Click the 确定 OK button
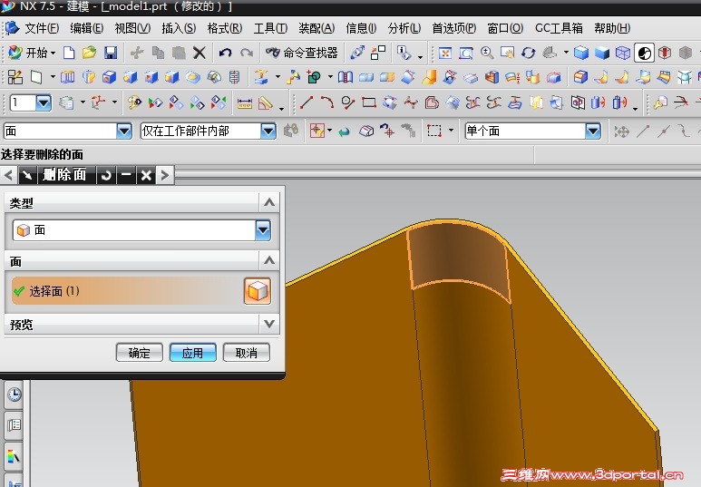This screenshot has height=487, width=701. tap(139, 353)
